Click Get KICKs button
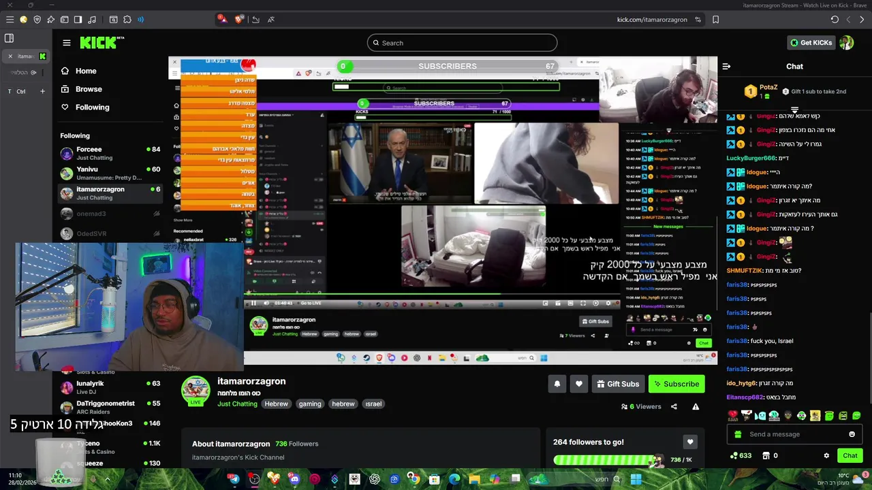872x490 pixels. pos(810,42)
